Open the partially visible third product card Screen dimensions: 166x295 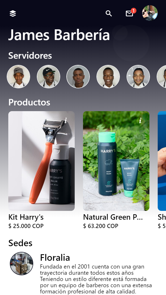point(162,161)
